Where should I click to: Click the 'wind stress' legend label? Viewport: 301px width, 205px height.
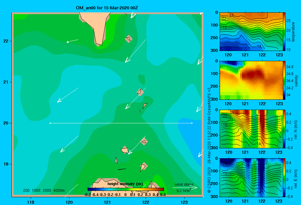(184, 184)
